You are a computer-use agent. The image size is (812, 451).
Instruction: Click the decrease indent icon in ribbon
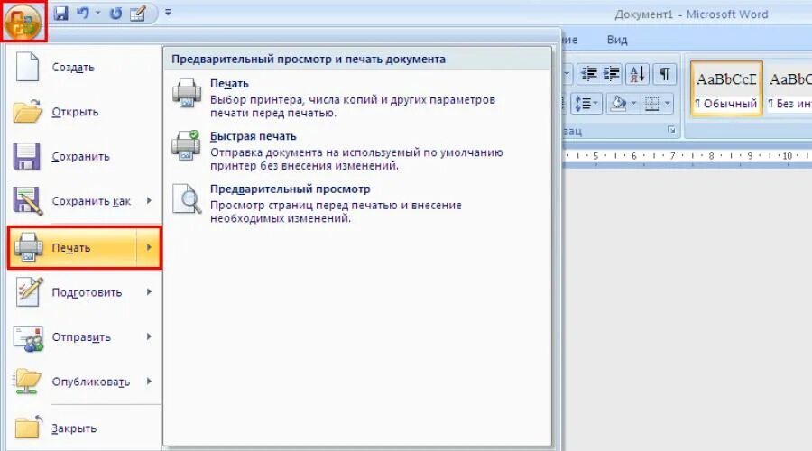coord(589,75)
